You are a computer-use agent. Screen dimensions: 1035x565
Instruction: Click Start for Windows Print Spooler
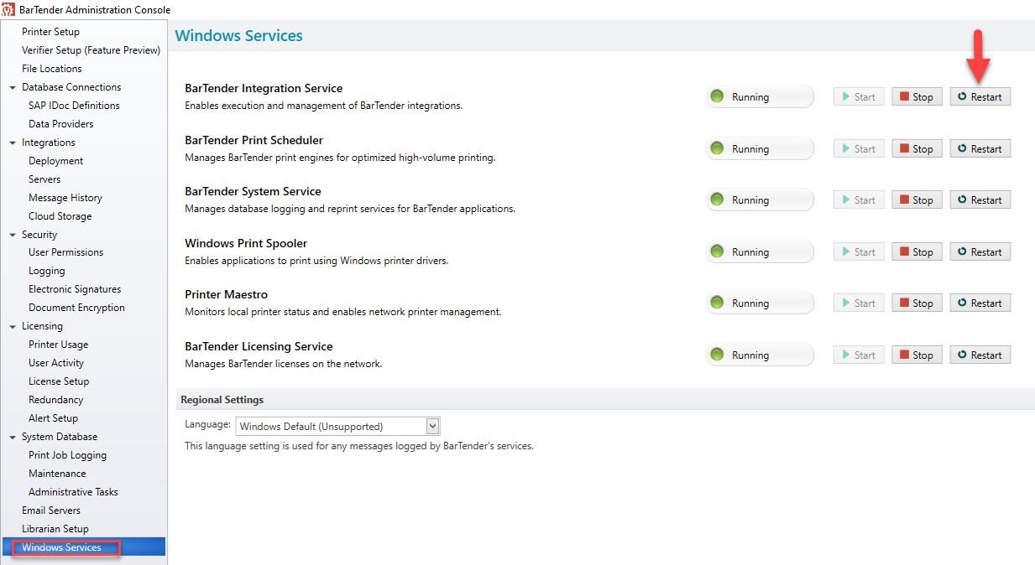[859, 252]
